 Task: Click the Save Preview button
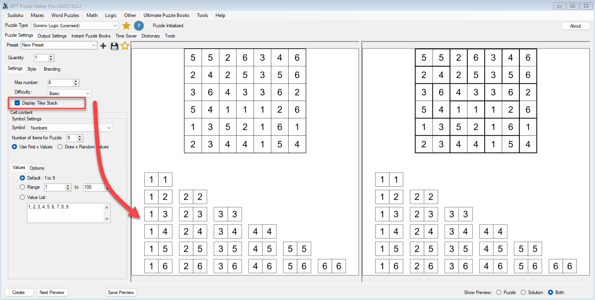121,292
